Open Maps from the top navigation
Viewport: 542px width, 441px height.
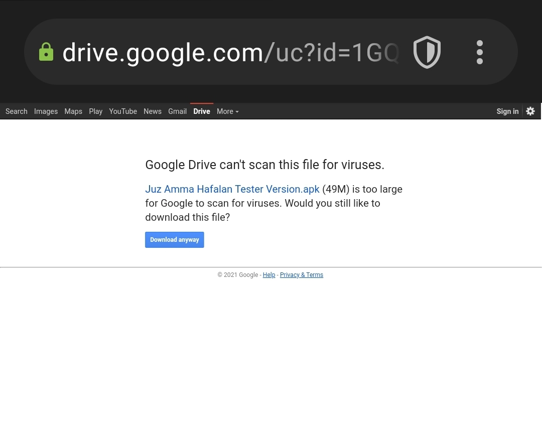coord(73,111)
